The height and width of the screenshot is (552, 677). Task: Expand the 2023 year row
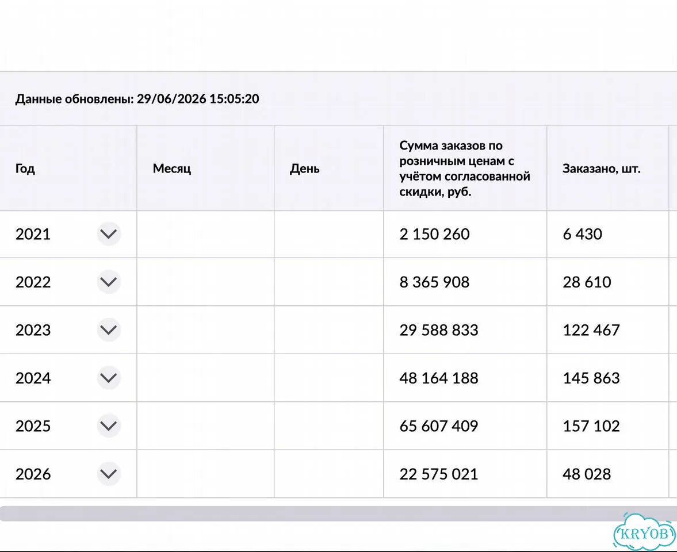click(x=108, y=329)
